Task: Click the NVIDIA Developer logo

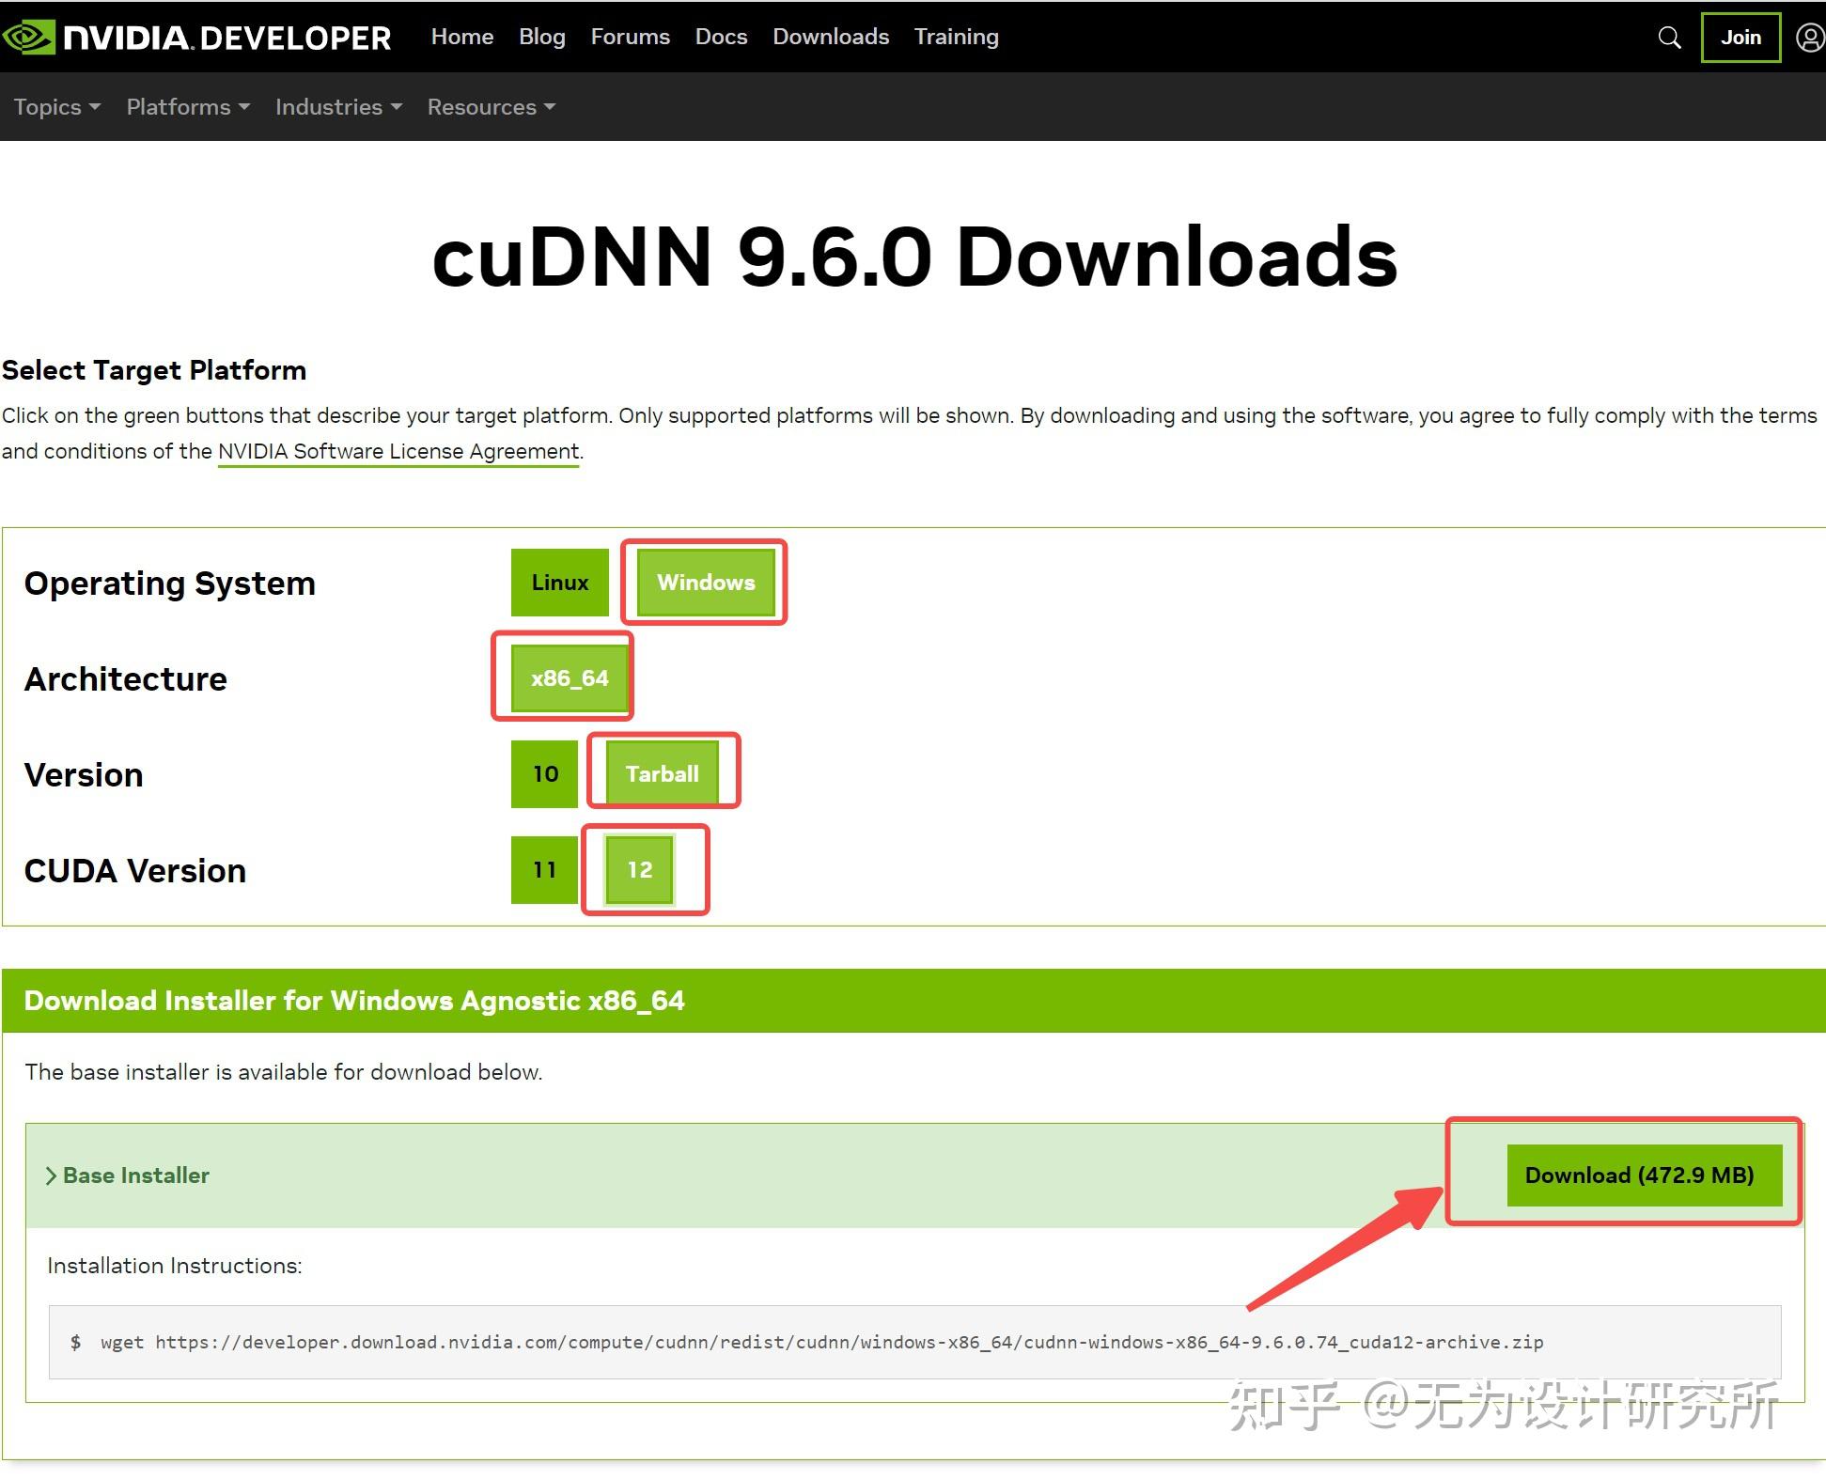Action: (197, 38)
